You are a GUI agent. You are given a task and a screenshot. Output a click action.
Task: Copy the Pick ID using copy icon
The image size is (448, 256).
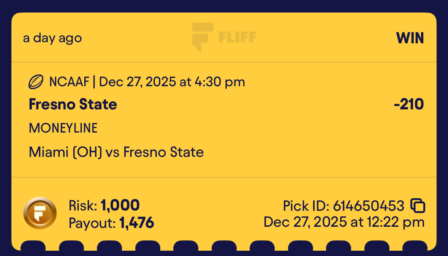click(x=418, y=205)
